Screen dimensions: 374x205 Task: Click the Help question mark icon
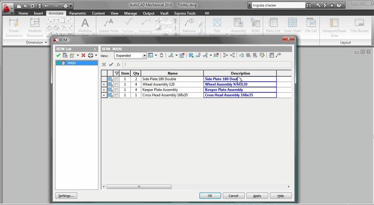[x=339, y=5]
